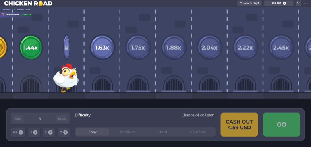Viewport: 311px width, 147px height.
Task: Click the sewer grate under 1.44x
Action: click(x=31, y=84)
